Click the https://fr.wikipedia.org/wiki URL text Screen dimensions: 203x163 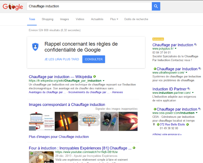point(65,81)
